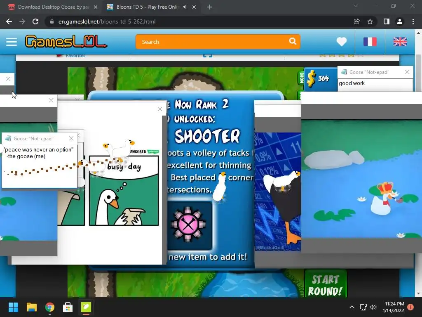Open Chrome three-dot menu
422x317 pixels.
(x=413, y=21)
